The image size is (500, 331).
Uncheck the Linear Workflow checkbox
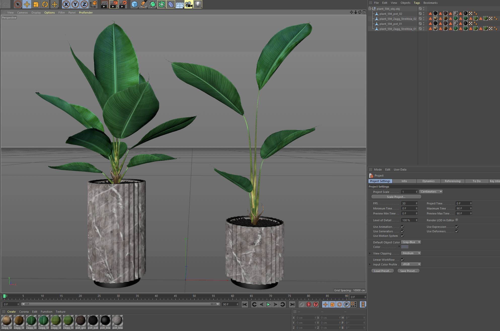pos(402,259)
